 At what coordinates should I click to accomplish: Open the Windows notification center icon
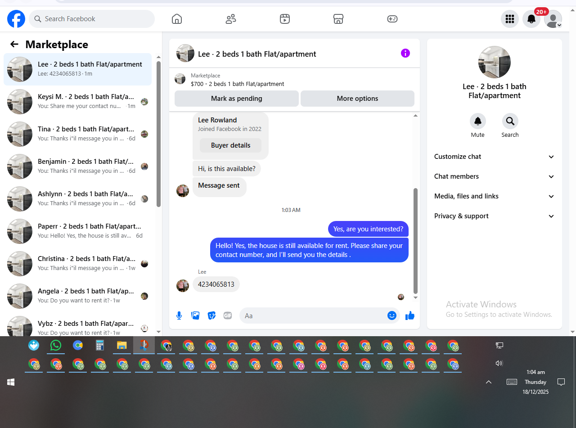[x=561, y=382]
